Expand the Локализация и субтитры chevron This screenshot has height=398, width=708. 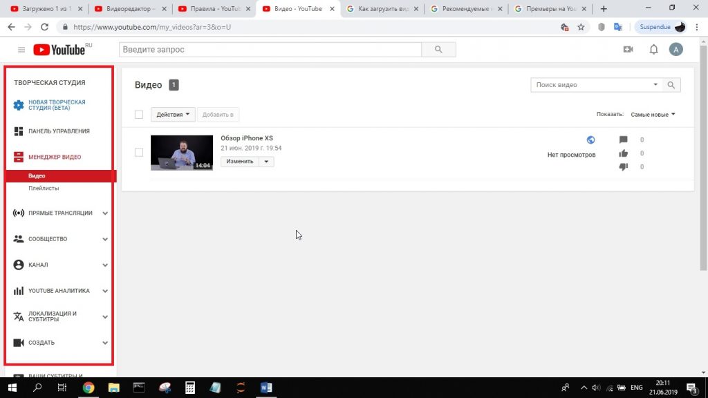pos(105,316)
